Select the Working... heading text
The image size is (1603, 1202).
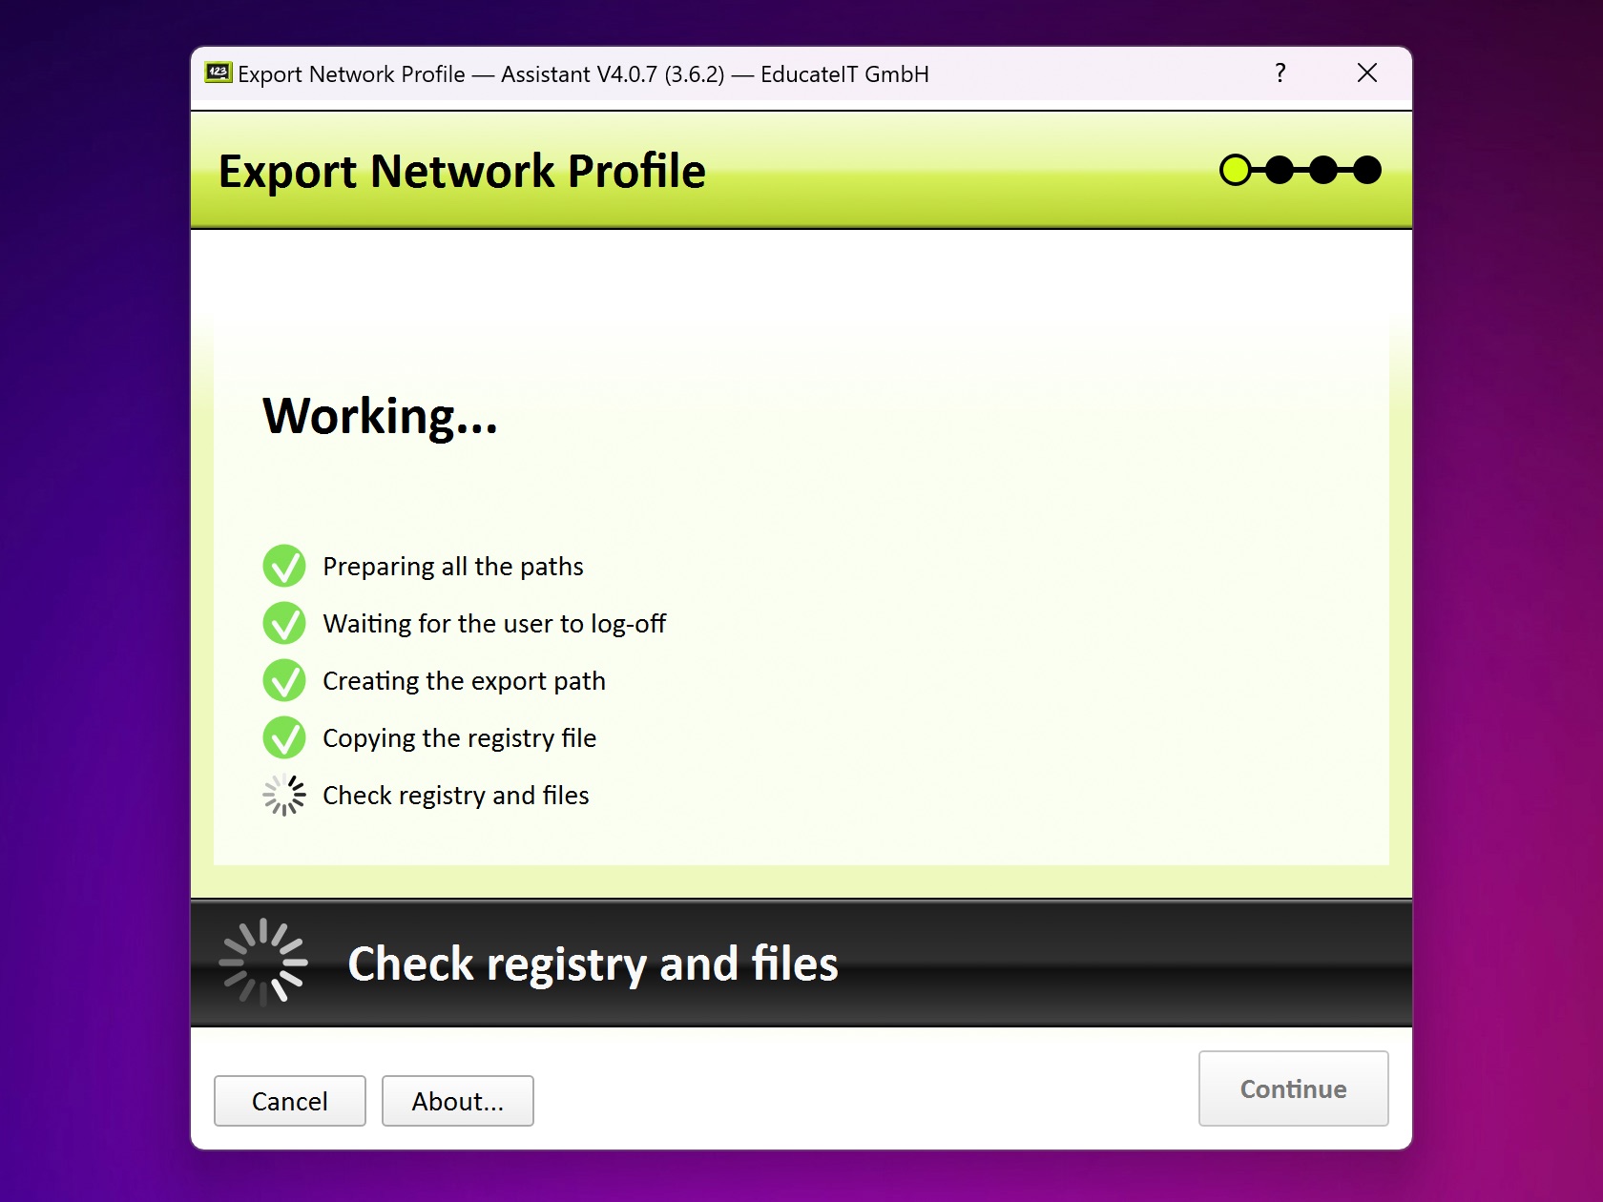click(x=379, y=417)
